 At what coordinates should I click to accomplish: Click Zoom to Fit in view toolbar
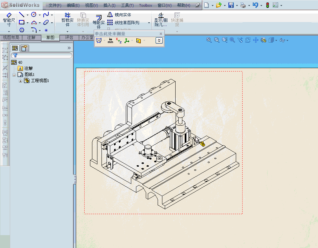209,40
